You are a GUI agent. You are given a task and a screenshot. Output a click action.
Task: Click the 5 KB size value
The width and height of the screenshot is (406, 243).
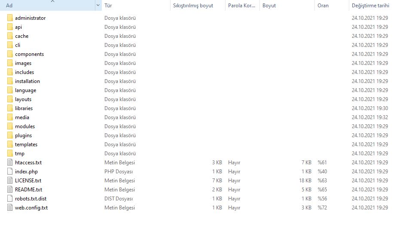tap(306, 190)
